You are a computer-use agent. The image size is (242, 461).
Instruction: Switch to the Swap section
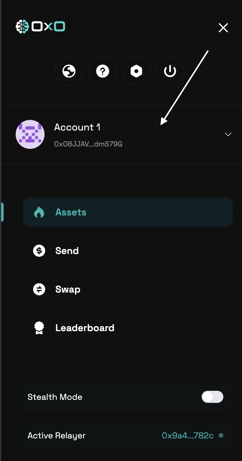click(x=67, y=289)
